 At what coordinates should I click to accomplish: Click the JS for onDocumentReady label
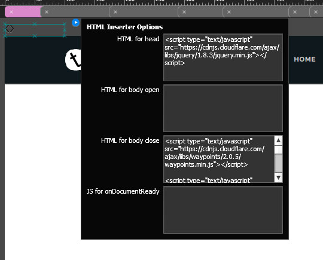coord(123,191)
